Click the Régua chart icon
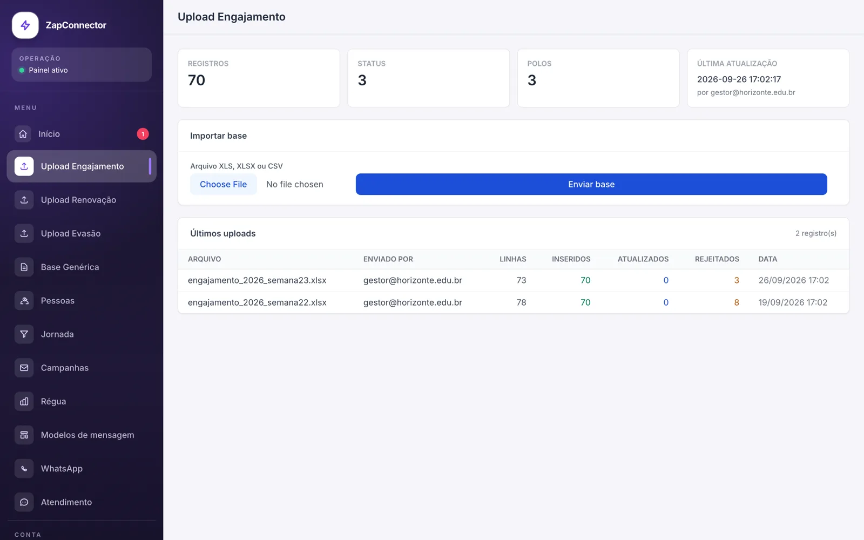864x540 pixels. (x=24, y=401)
